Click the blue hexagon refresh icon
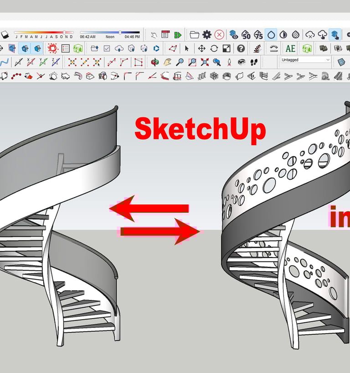The height and width of the screenshot is (373, 350). (156, 48)
